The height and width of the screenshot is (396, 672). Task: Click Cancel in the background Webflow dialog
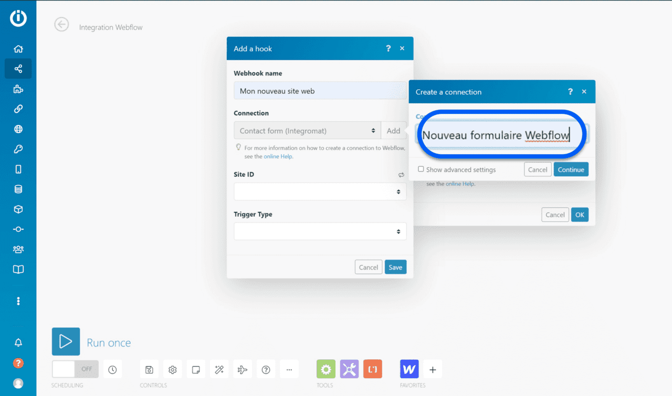pyautogui.click(x=555, y=215)
